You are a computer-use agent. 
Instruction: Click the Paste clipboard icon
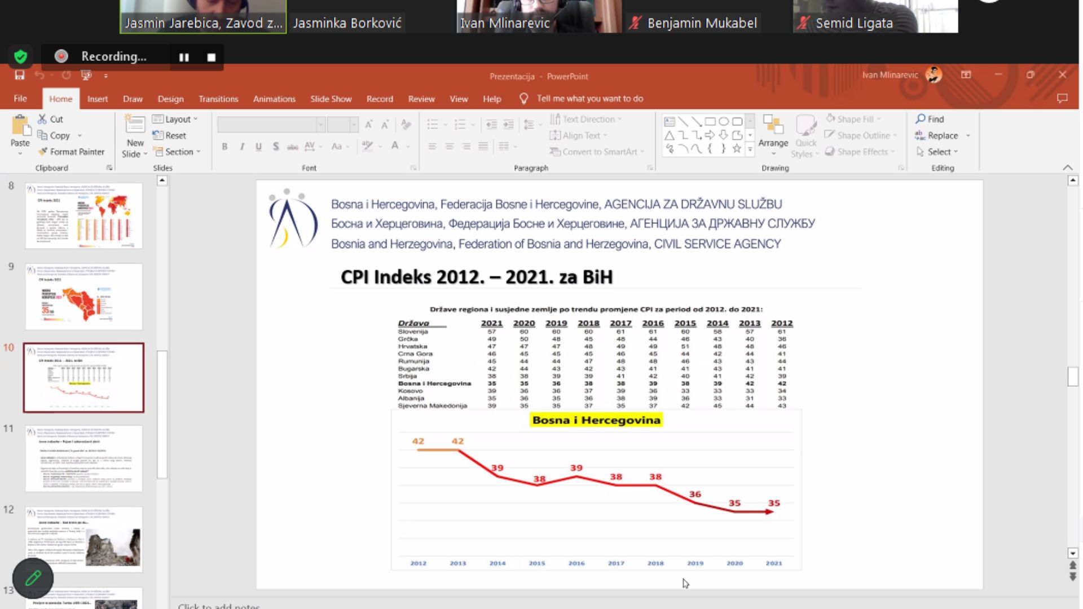pos(20,126)
